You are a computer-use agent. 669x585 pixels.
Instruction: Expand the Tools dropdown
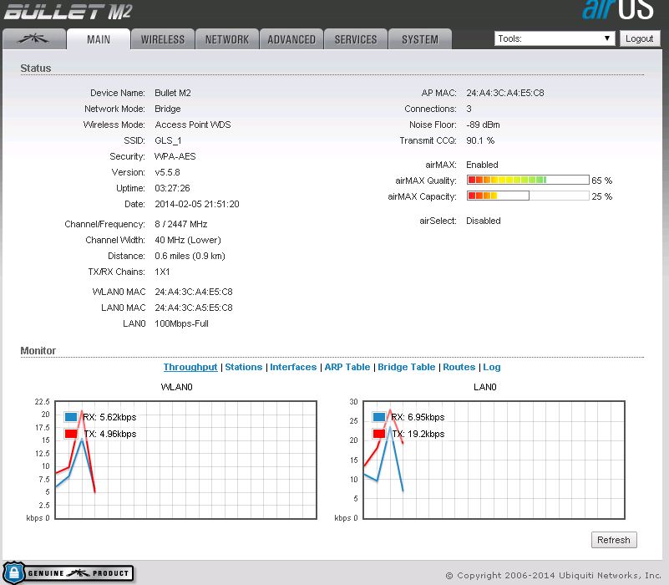point(555,38)
